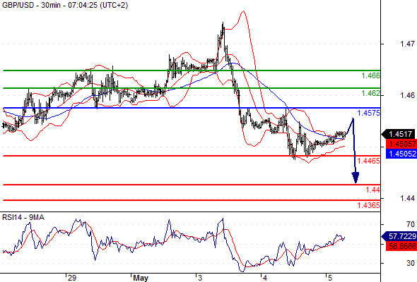The image size is (417, 282).
Task: Select the blue 1.45052 price tag
Action: pos(401,154)
